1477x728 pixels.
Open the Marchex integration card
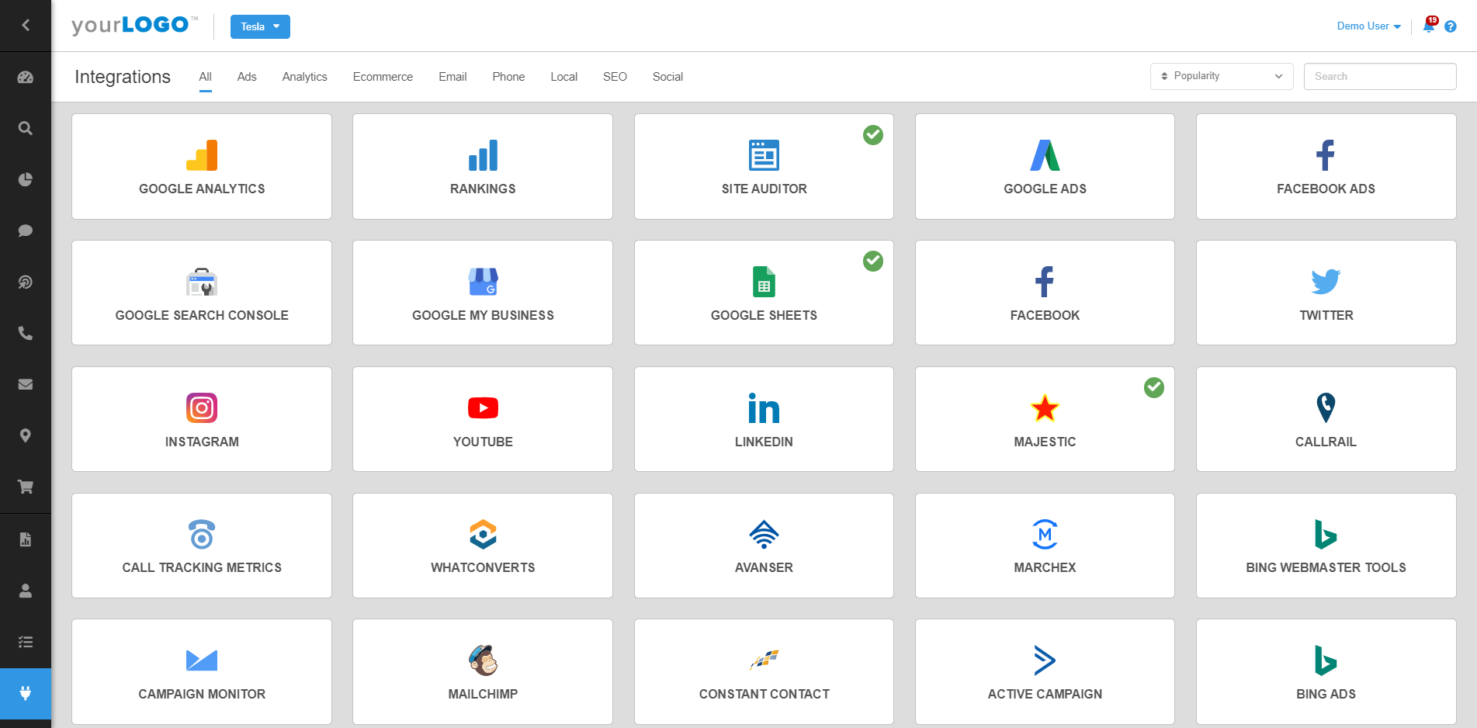click(x=1045, y=546)
